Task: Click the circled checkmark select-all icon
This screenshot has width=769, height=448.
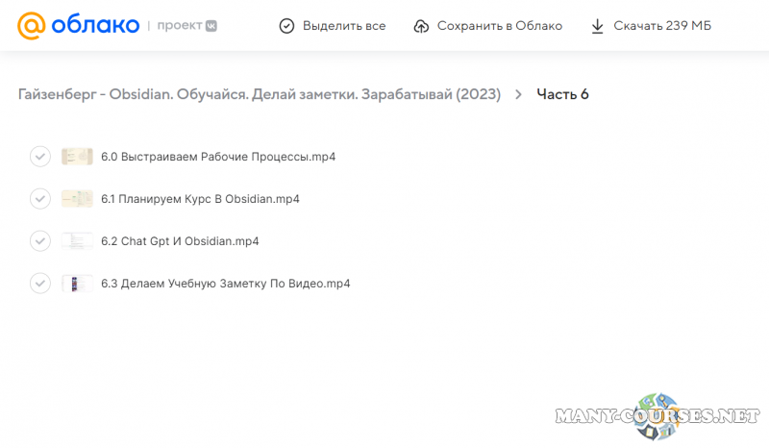Action: [286, 26]
